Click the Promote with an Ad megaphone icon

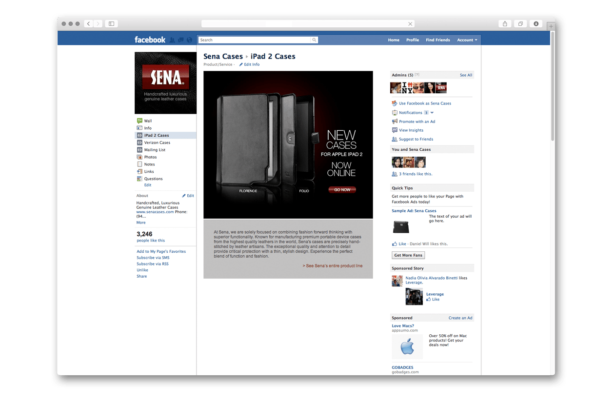point(395,122)
